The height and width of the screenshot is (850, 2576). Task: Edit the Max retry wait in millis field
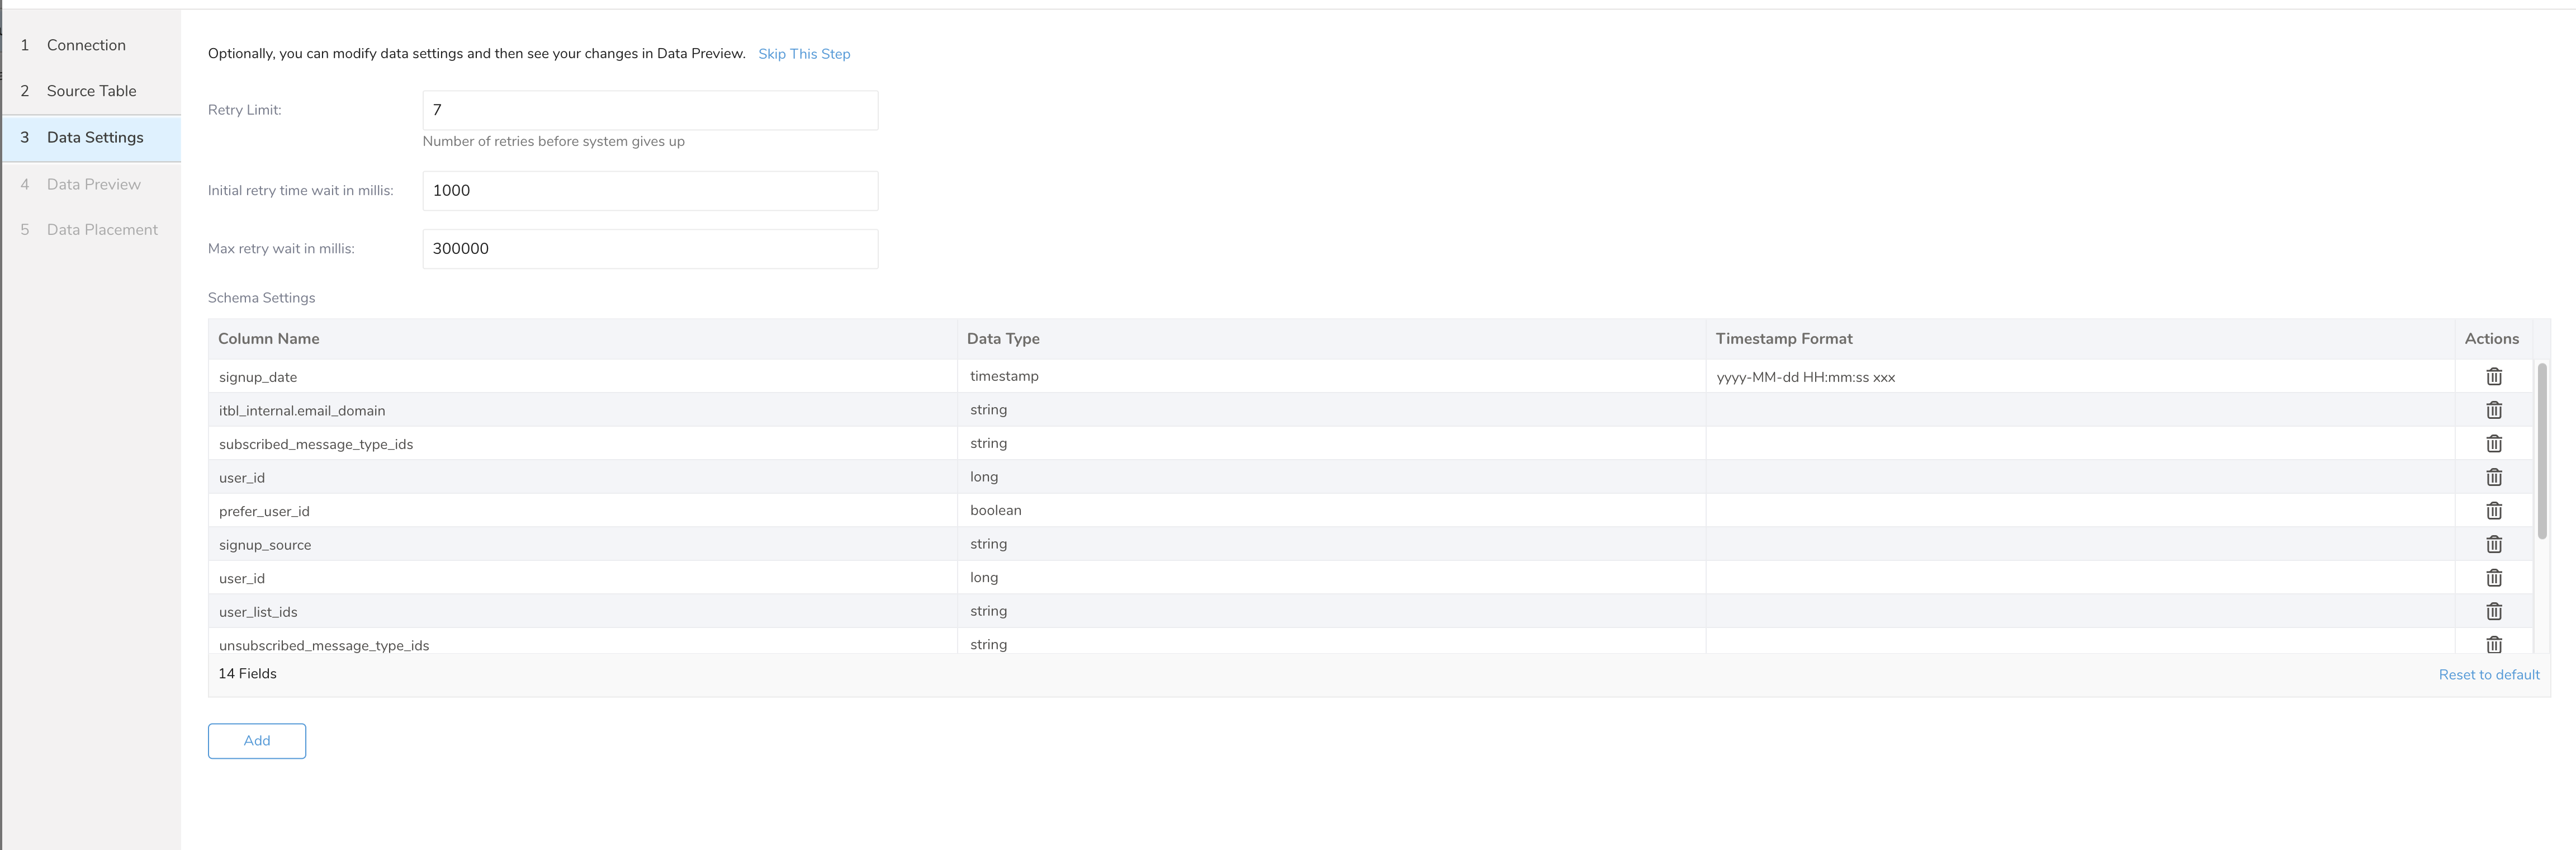click(x=650, y=249)
